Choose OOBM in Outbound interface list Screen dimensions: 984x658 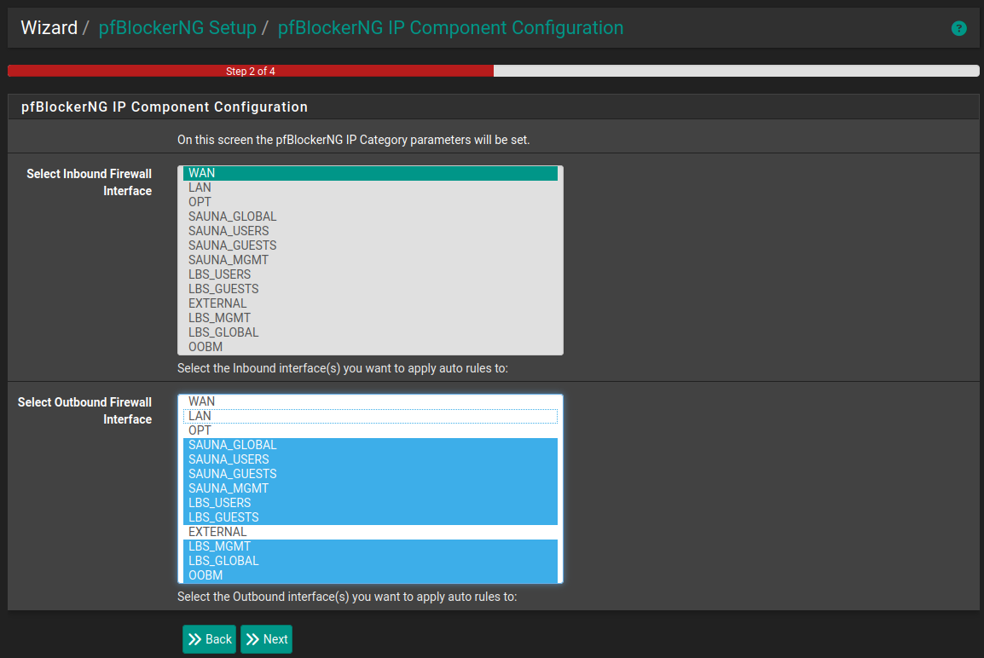click(370, 574)
